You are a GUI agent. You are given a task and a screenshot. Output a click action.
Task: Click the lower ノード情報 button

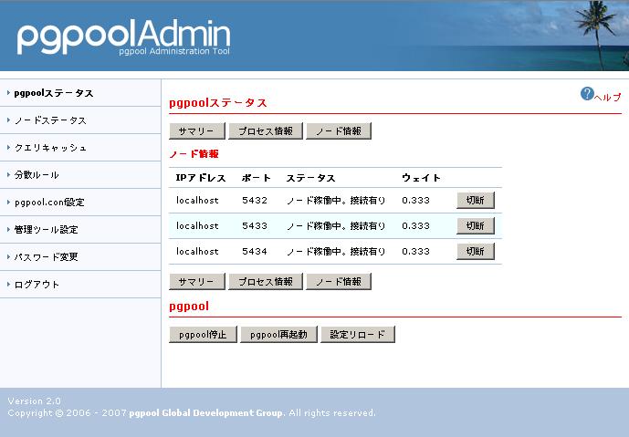(x=339, y=281)
